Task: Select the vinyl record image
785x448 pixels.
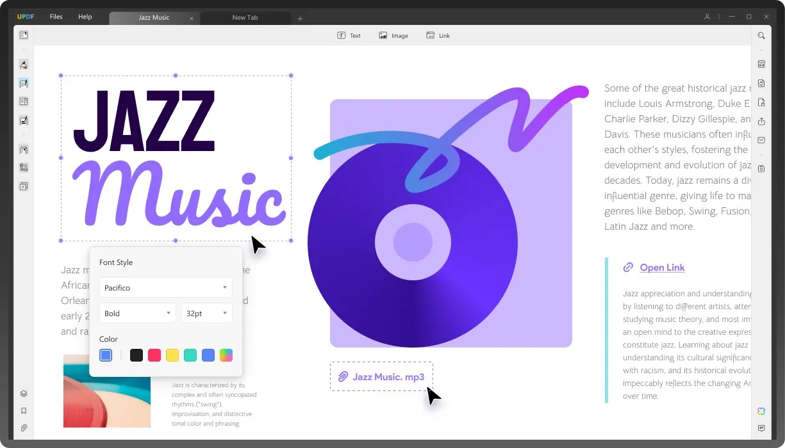Action: (413, 243)
